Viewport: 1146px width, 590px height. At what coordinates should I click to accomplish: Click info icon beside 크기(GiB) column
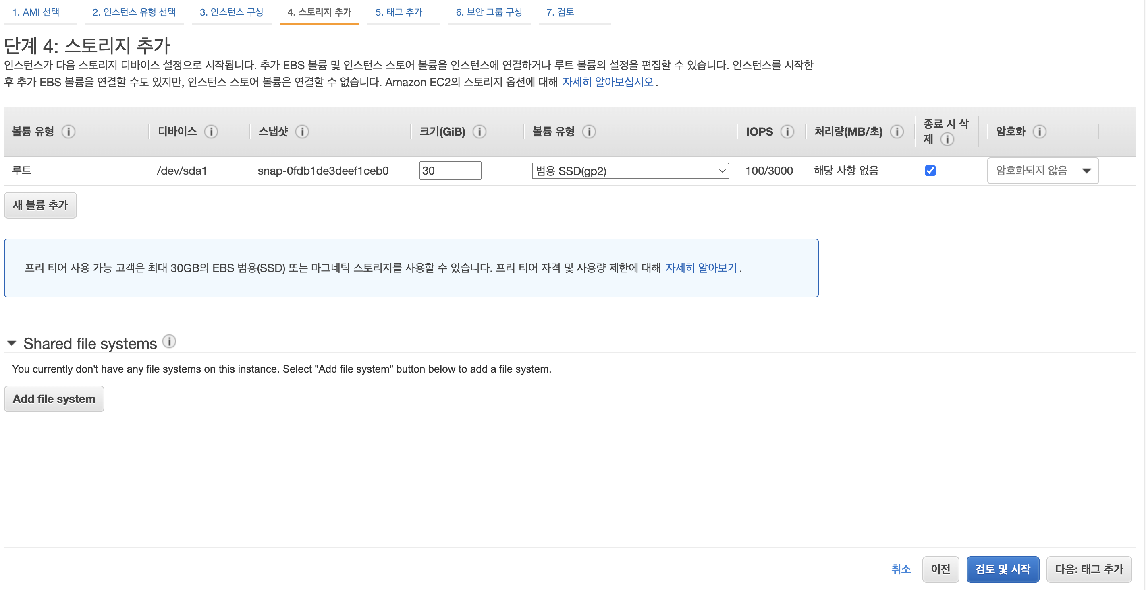[x=479, y=132]
